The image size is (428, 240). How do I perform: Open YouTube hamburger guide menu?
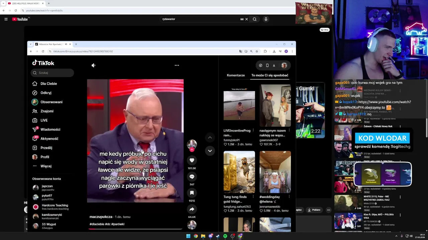click(6, 19)
